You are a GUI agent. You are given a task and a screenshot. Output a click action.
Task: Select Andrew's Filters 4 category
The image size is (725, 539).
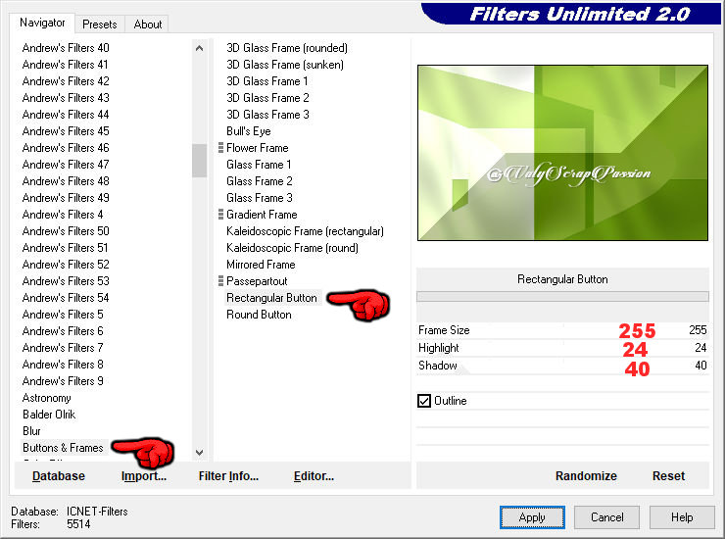click(63, 215)
